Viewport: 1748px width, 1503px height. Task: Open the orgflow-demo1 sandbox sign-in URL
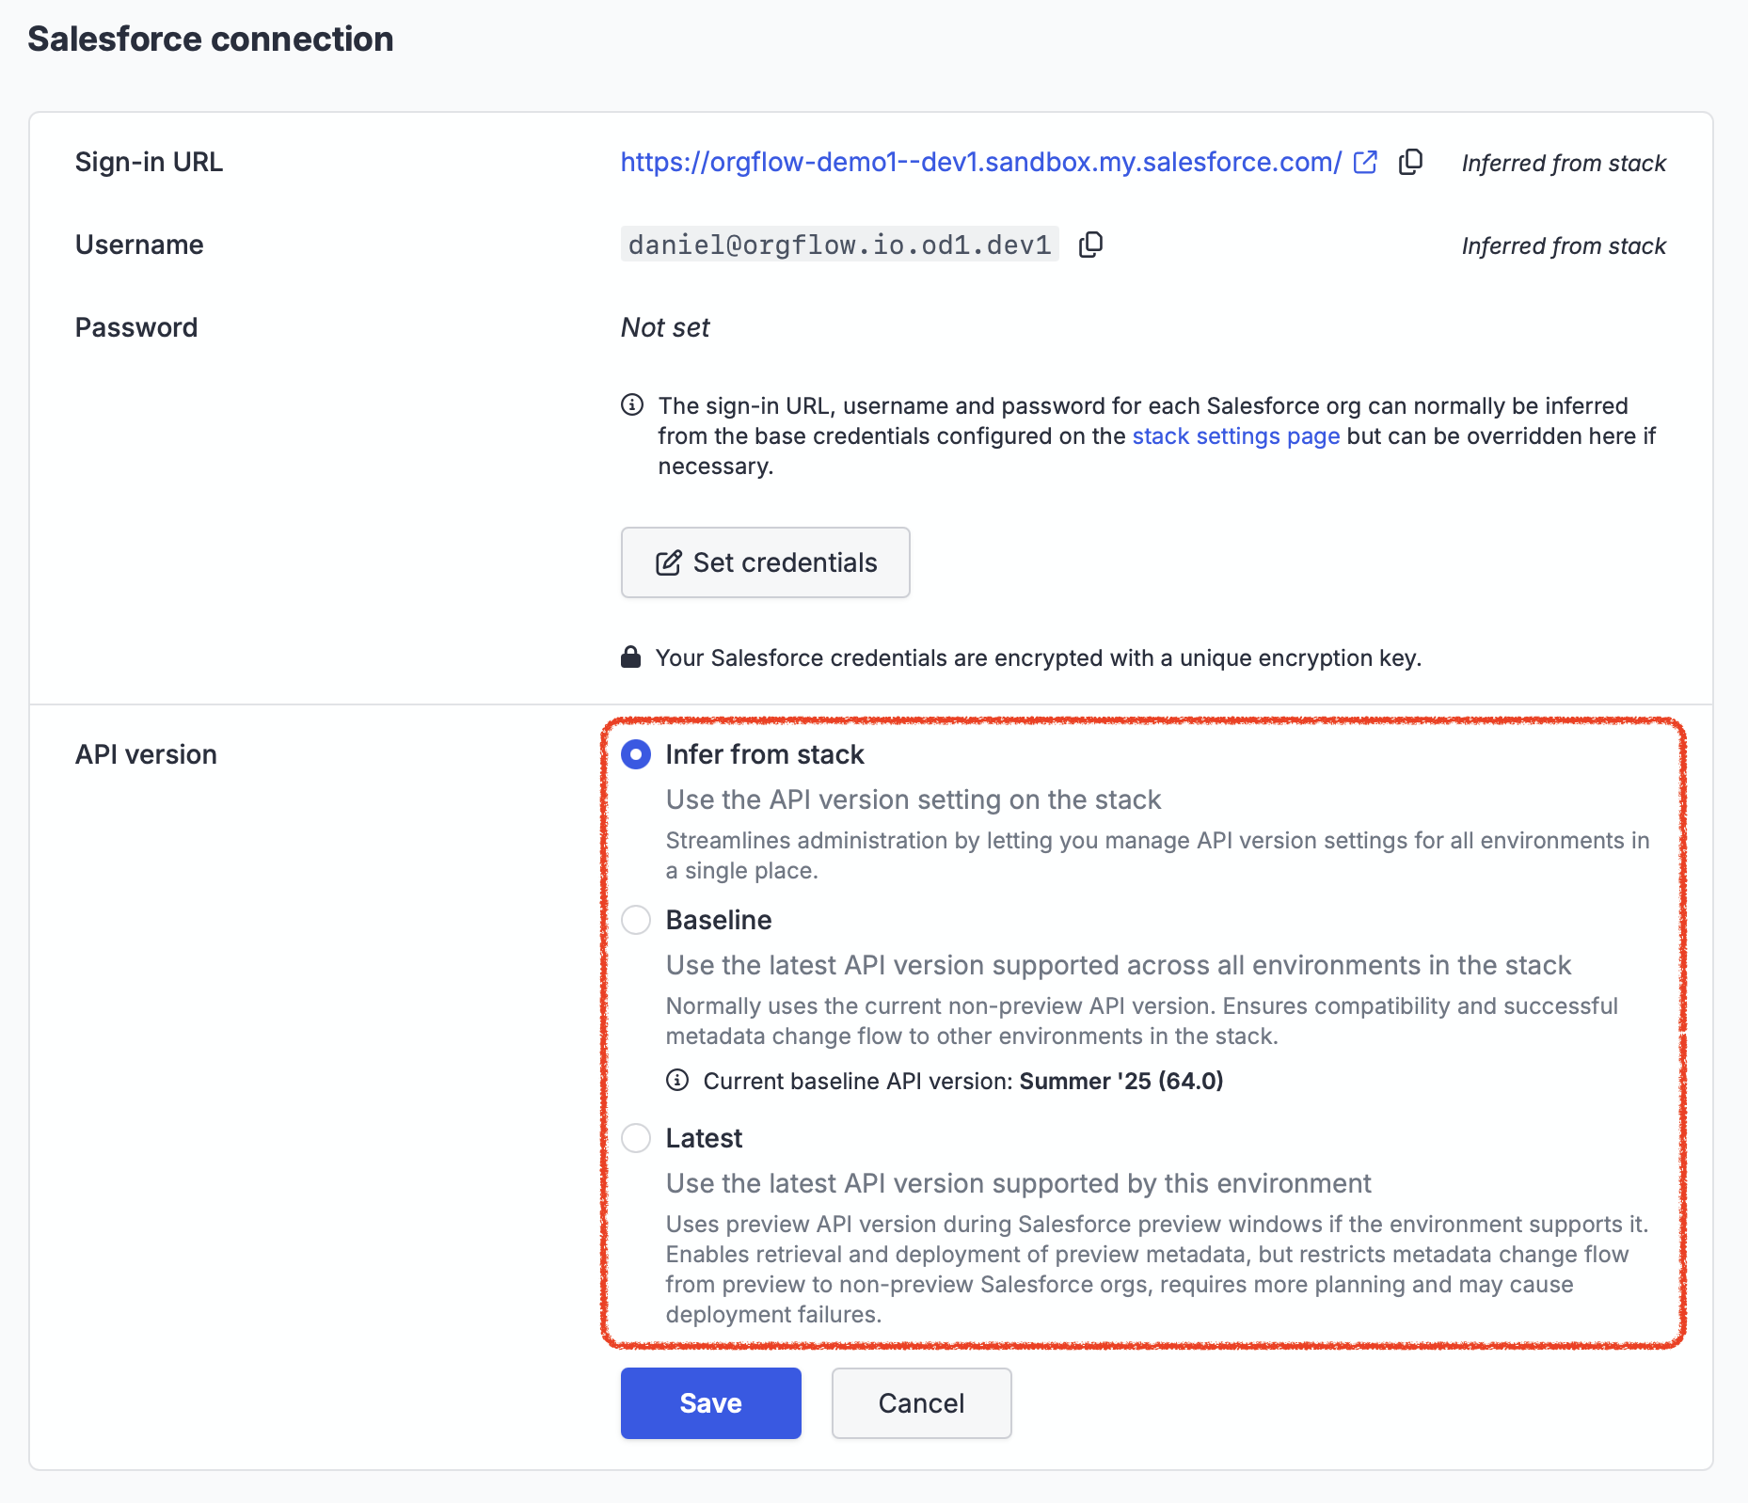tap(980, 163)
